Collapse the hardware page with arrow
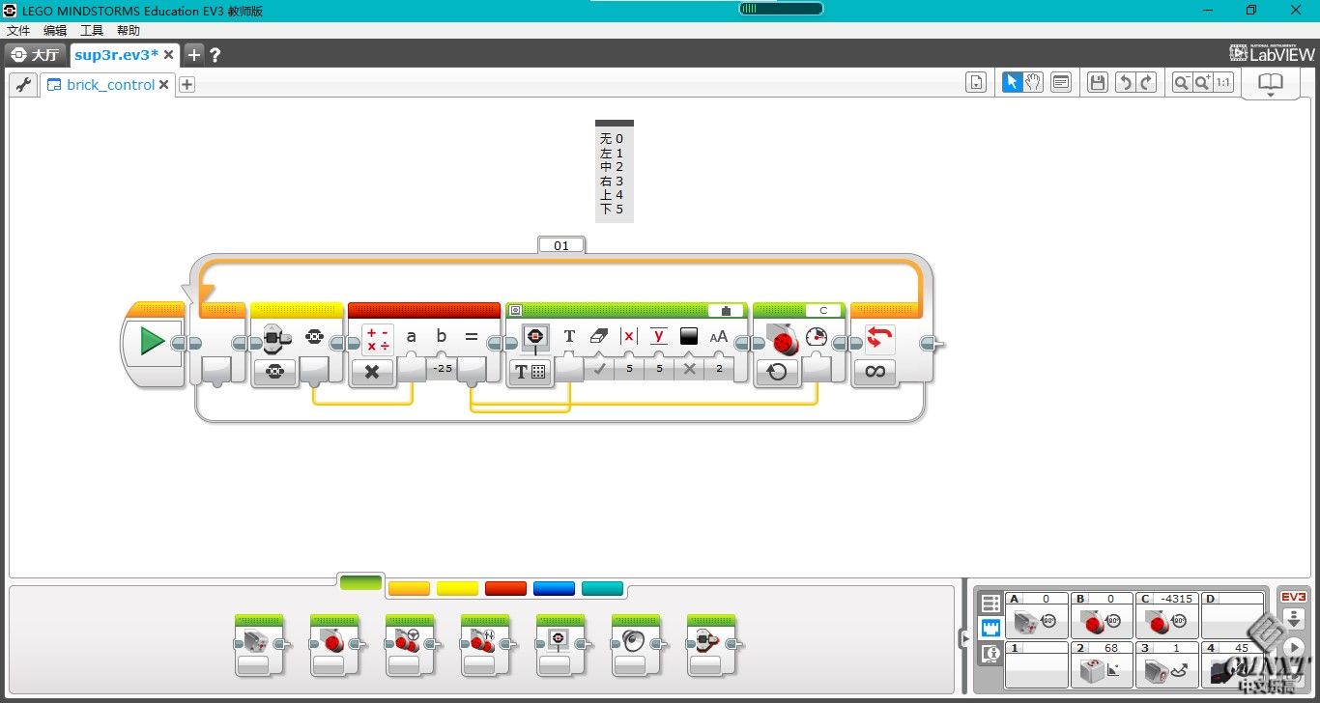This screenshot has width=1320, height=703. tap(963, 637)
